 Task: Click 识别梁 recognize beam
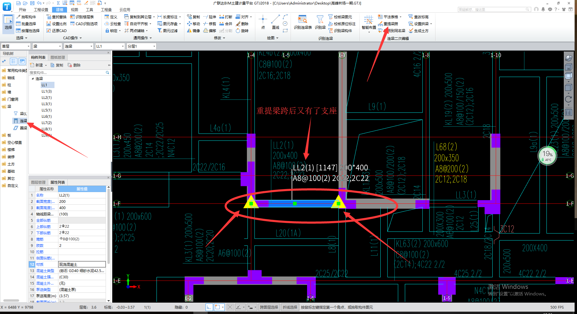click(x=320, y=22)
